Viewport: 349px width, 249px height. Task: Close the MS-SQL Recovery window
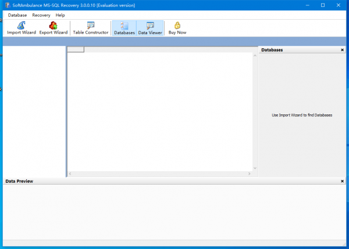[339, 5]
